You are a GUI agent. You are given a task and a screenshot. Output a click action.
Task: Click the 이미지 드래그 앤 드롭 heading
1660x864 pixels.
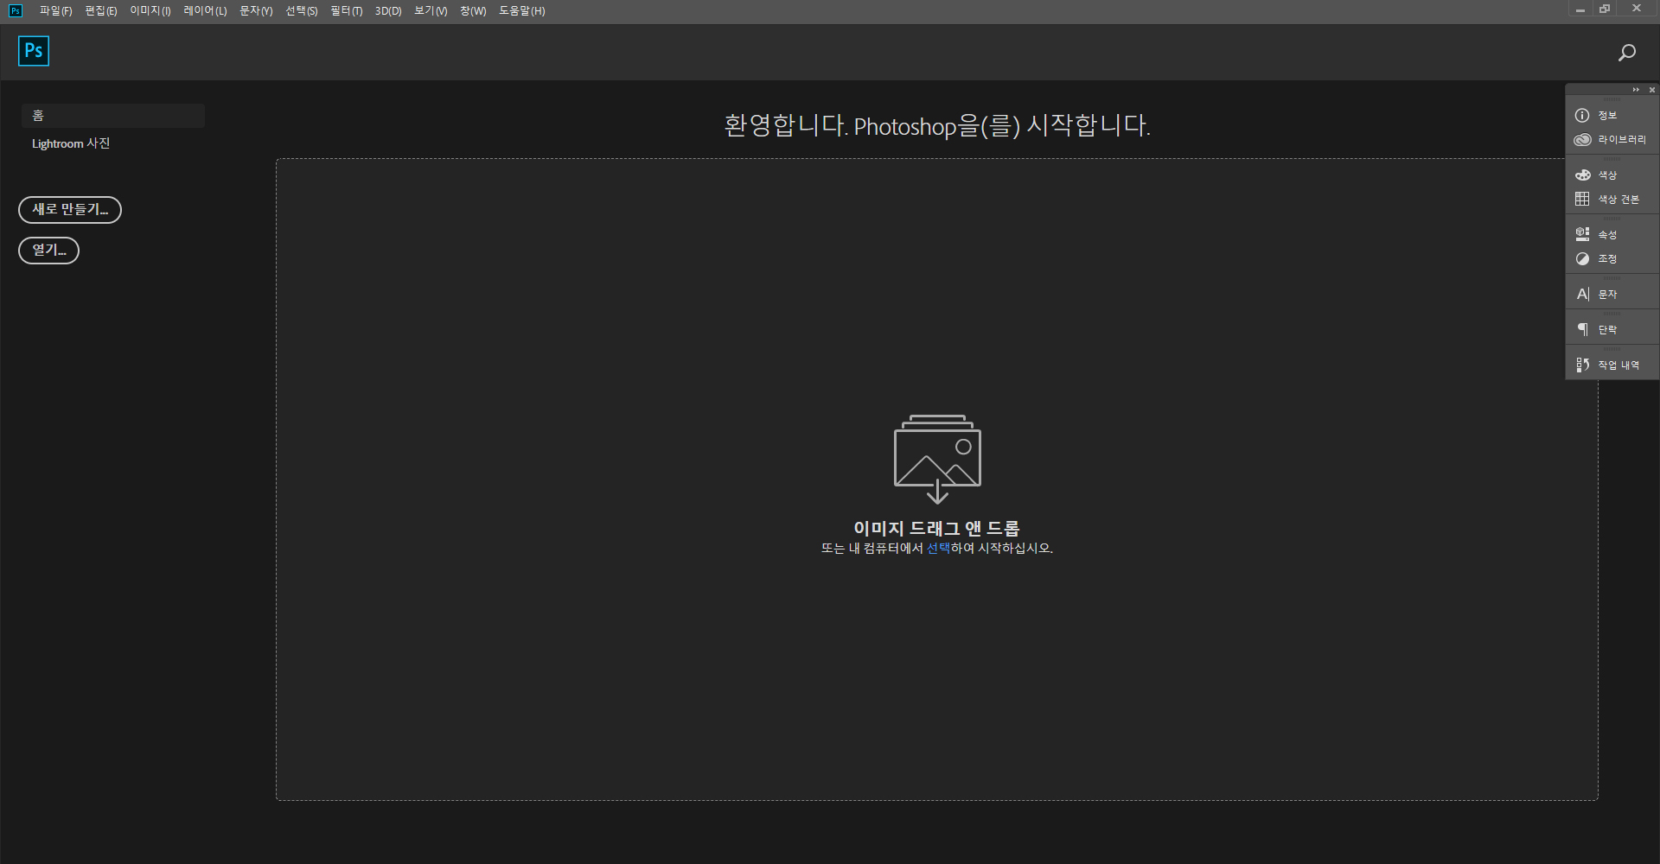pos(937,528)
